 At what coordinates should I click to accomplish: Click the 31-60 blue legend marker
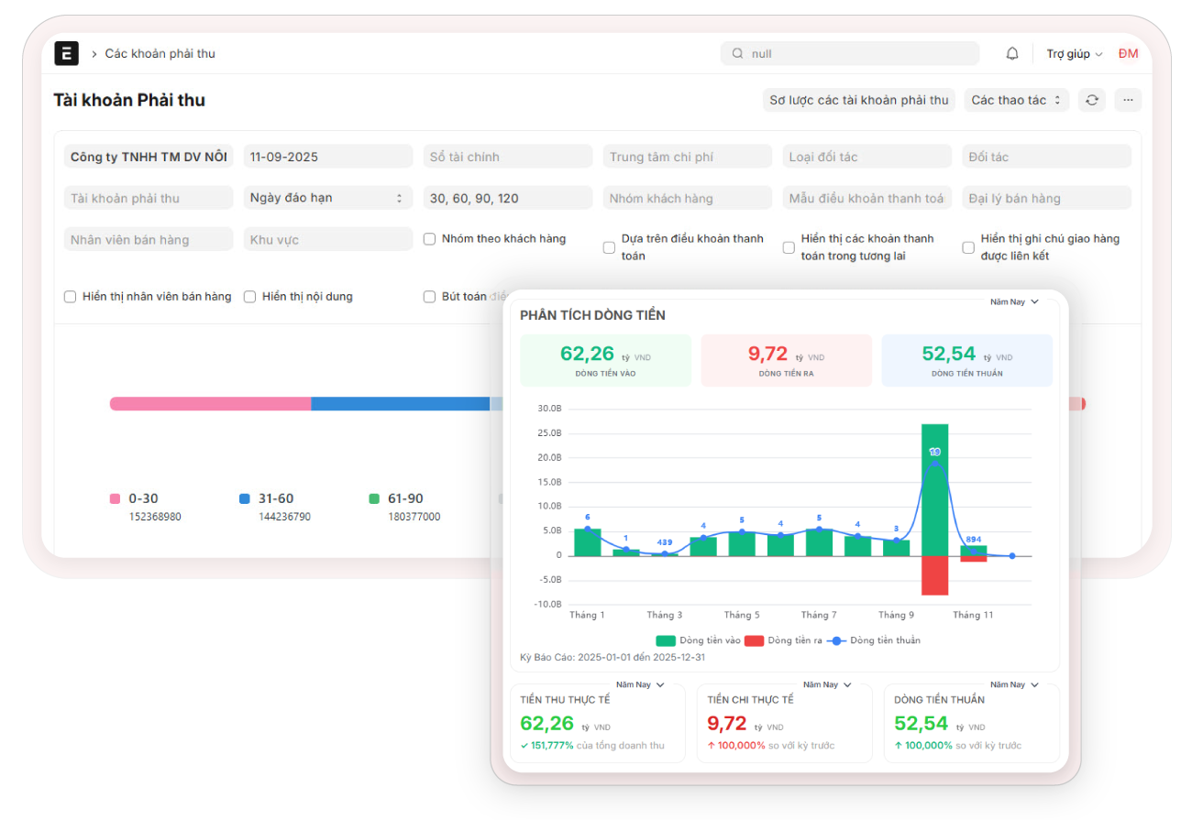click(245, 499)
